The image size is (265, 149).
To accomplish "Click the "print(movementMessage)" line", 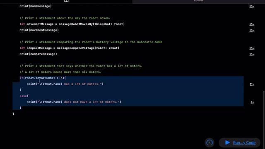I will click(39, 30).
